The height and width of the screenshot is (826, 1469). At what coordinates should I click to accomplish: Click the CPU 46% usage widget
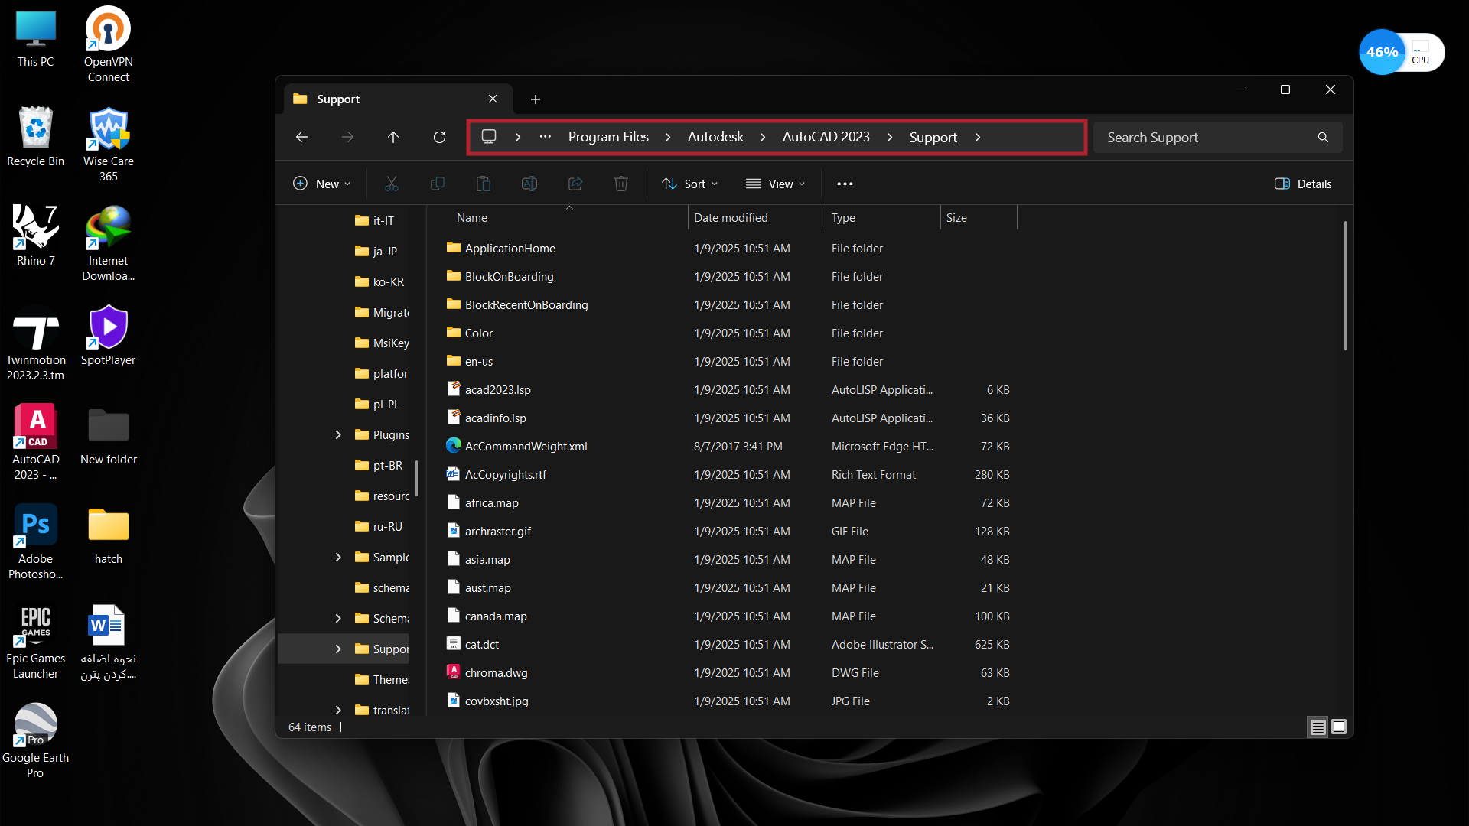[1402, 52]
